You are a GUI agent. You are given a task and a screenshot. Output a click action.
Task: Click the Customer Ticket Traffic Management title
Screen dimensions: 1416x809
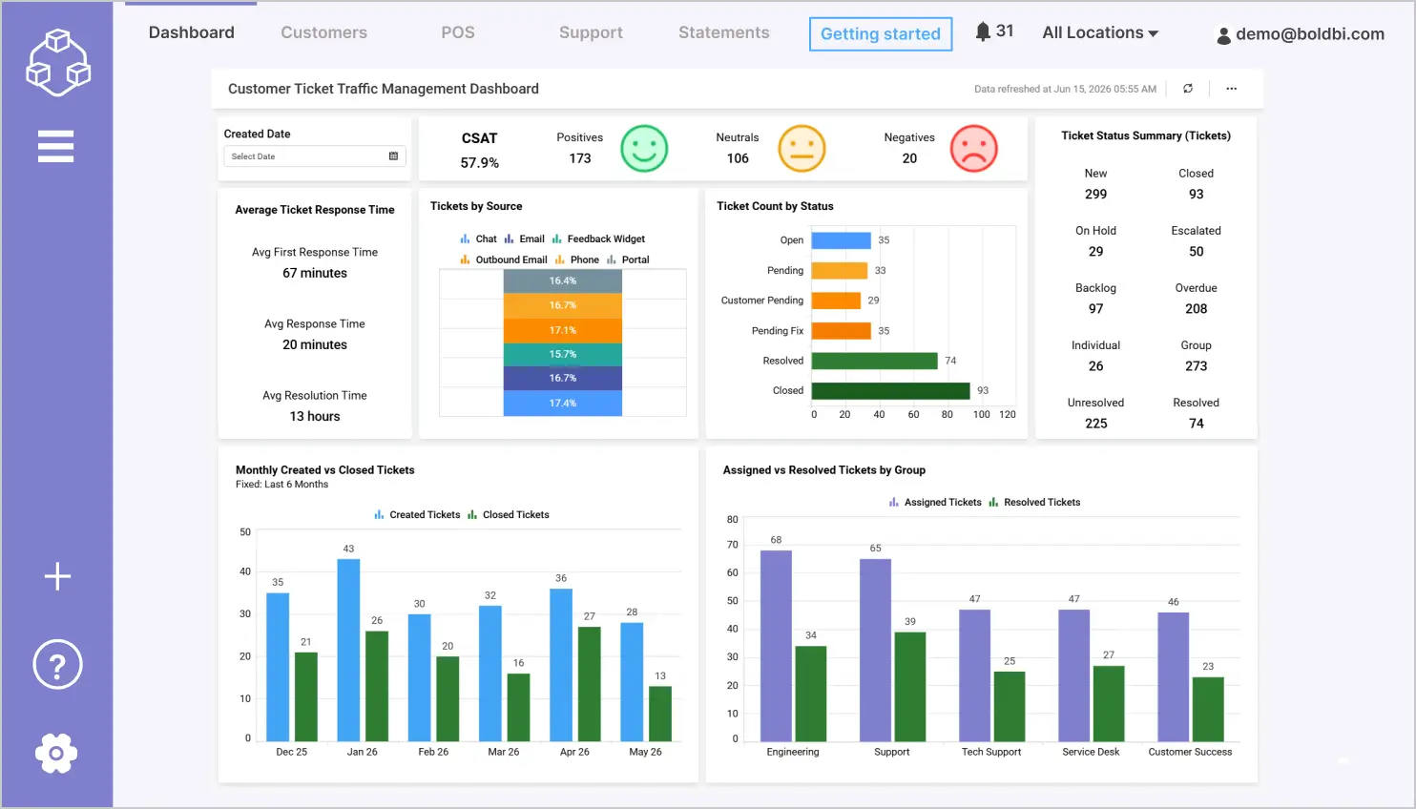point(384,89)
